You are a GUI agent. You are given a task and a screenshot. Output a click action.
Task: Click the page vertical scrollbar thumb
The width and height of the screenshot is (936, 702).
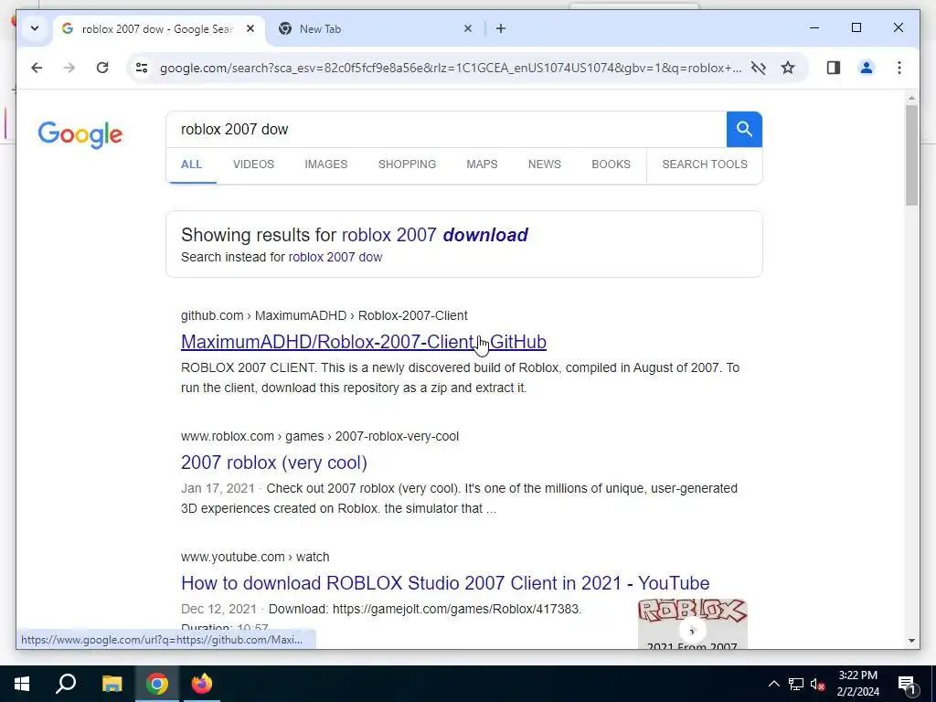[911, 155]
